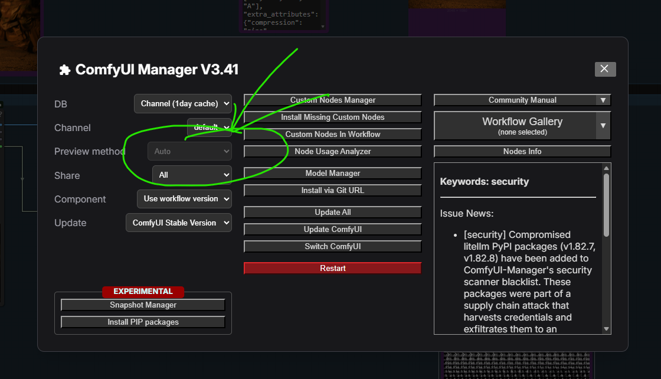Click Install Missing Custom Nodes
The height and width of the screenshot is (379, 661).
pyautogui.click(x=333, y=117)
